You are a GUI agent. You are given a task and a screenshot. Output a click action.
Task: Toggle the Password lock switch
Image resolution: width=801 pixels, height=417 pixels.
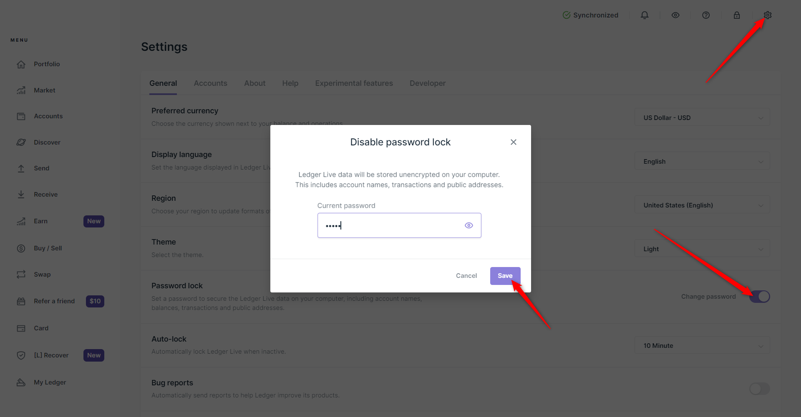[x=759, y=297]
